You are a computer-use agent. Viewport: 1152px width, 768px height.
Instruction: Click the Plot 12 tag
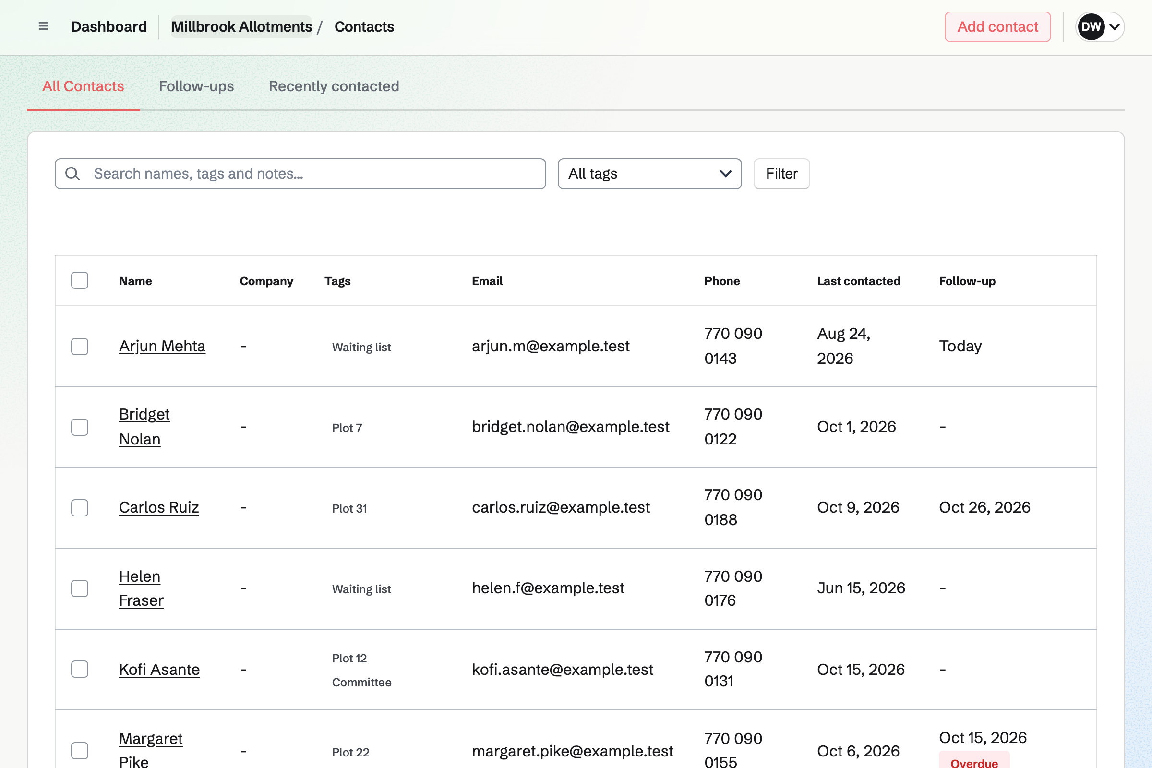[x=349, y=658]
